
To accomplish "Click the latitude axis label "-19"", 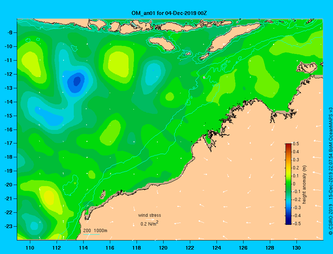I will (x=9, y=171).
